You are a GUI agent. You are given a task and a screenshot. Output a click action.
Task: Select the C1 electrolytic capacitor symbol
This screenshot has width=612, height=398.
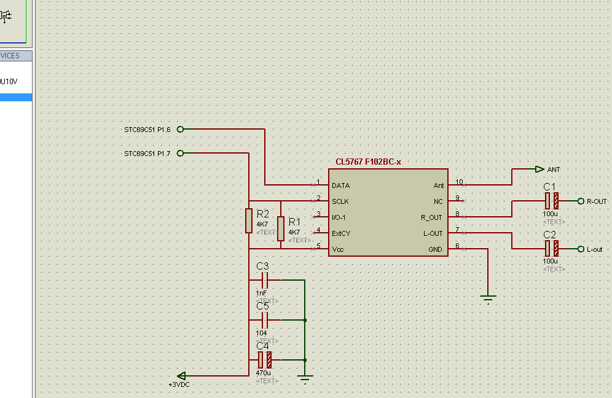pyautogui.click(x=552, y=201)
